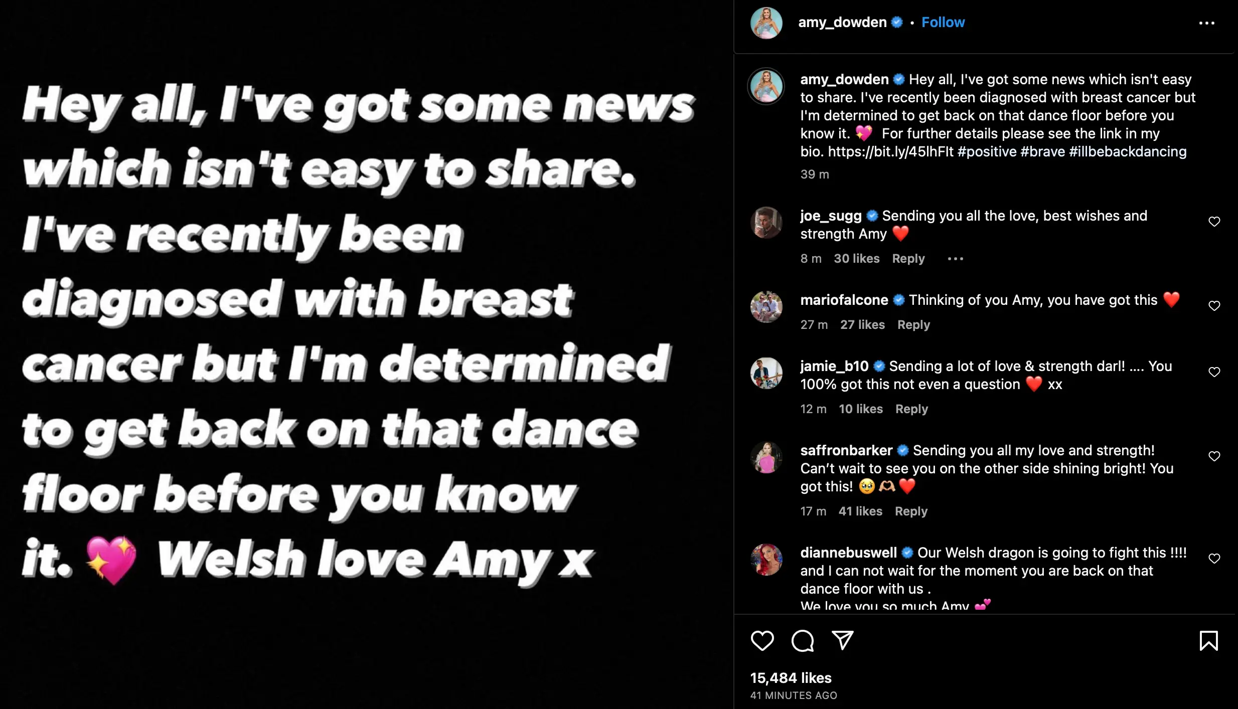Viewport: 1238px width, 709px height.
Task: Open comments via the speech bubble icon
Action: [x=803, y=640]
